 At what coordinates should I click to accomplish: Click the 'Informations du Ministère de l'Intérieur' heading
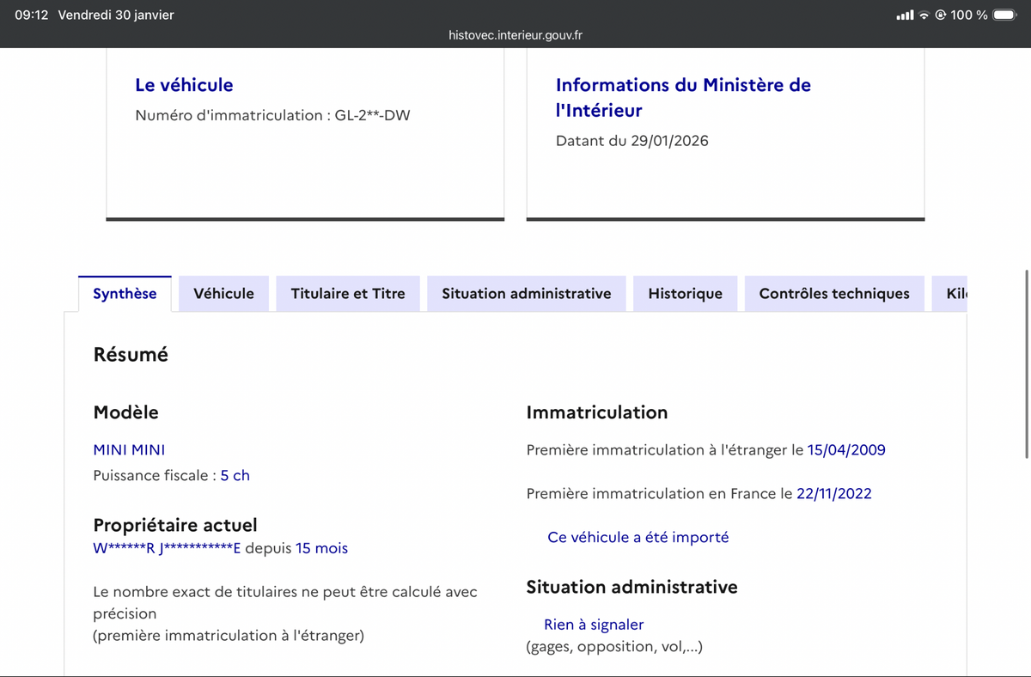683,97
